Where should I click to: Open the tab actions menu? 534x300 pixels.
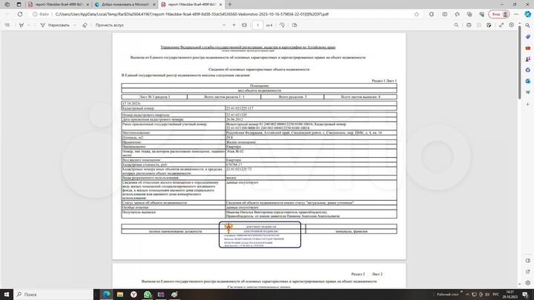tap(19, 4)
